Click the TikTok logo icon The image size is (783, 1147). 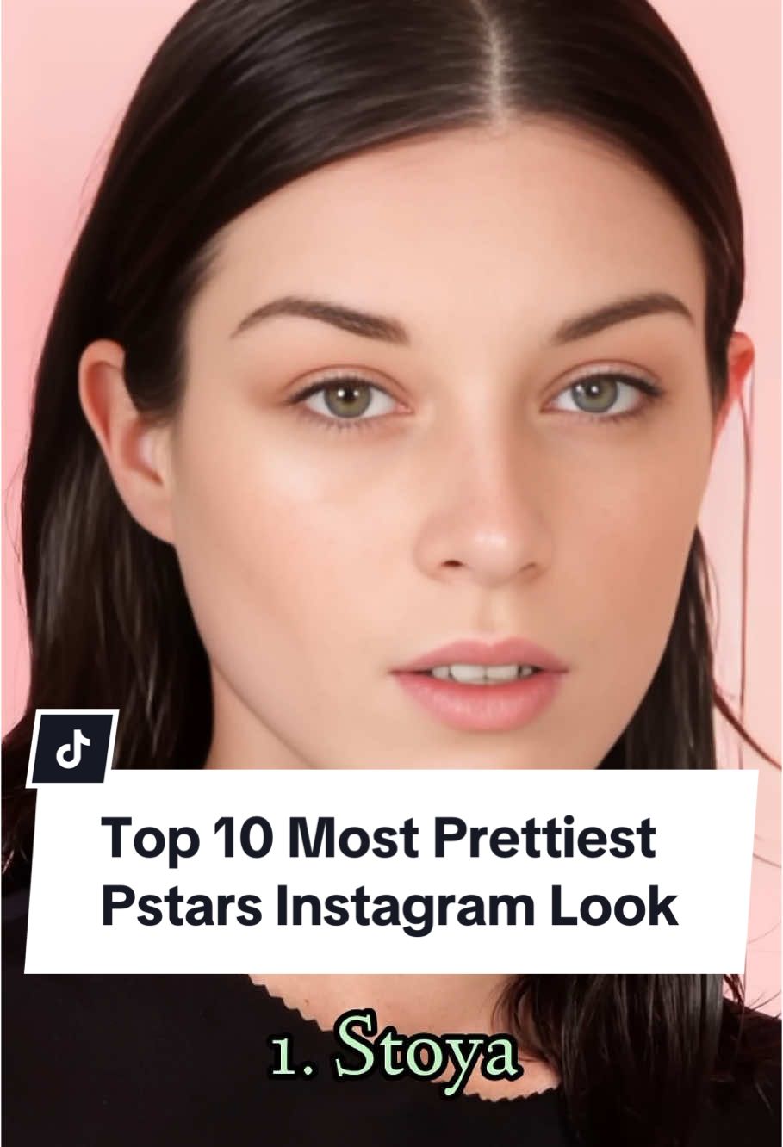tap(72, 748)
